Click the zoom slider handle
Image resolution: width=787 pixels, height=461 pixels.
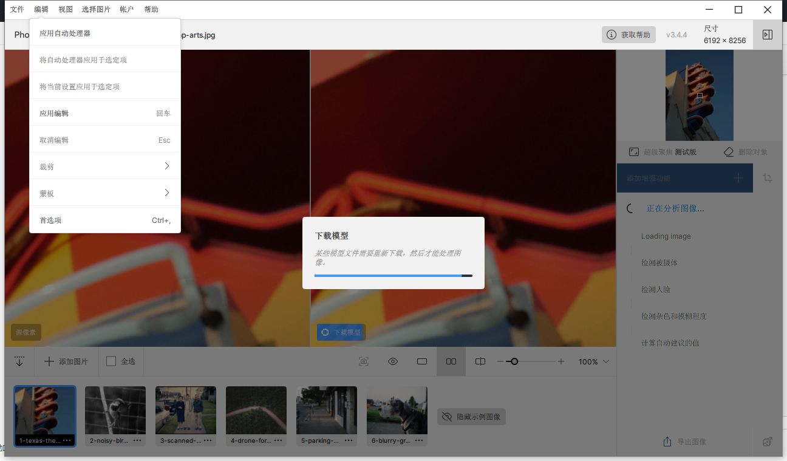pos(514,361)
